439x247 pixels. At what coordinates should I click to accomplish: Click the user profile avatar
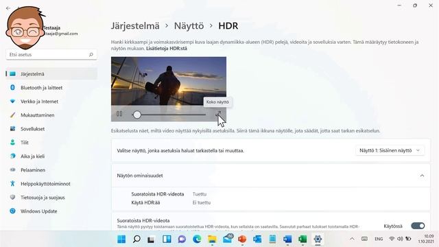(x=25, y=28)
